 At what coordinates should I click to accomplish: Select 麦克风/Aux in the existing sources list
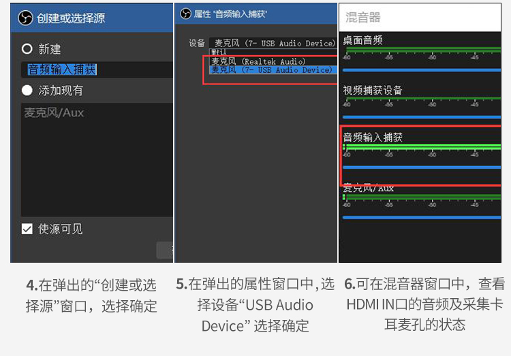(54, 113)
